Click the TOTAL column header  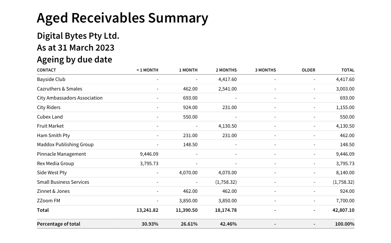(x=348, y=70)
